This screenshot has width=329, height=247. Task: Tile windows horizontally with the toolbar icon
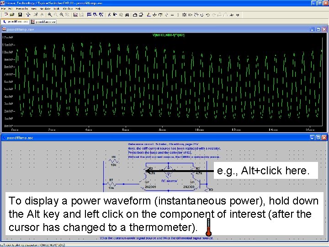(x=89, y=15)
